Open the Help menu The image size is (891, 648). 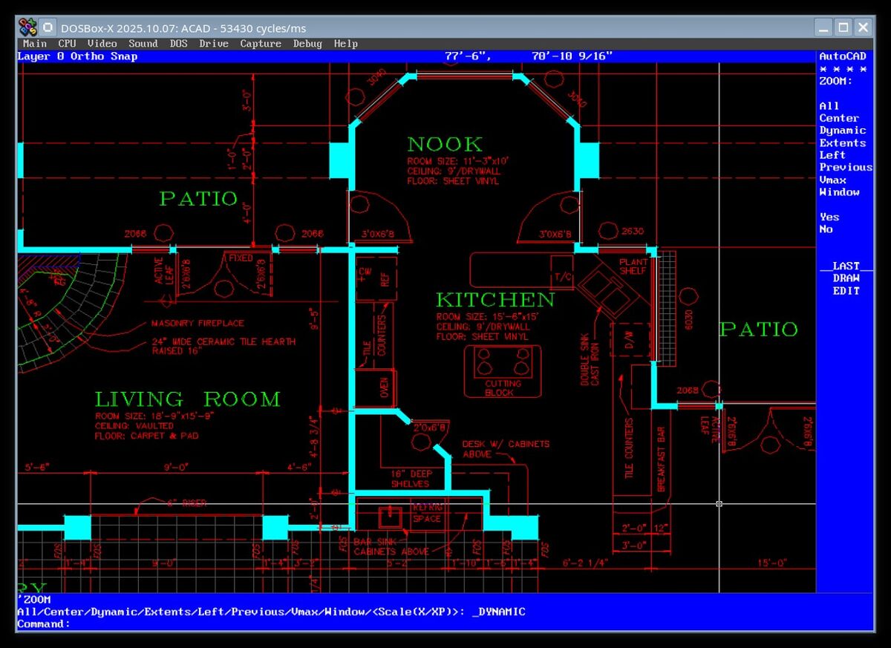point(345,44)
